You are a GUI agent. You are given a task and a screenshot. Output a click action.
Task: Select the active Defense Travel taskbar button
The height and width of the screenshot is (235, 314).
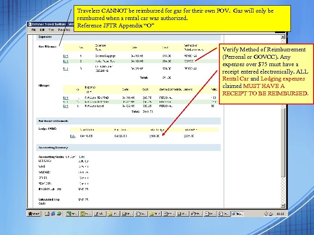[238, 214]
